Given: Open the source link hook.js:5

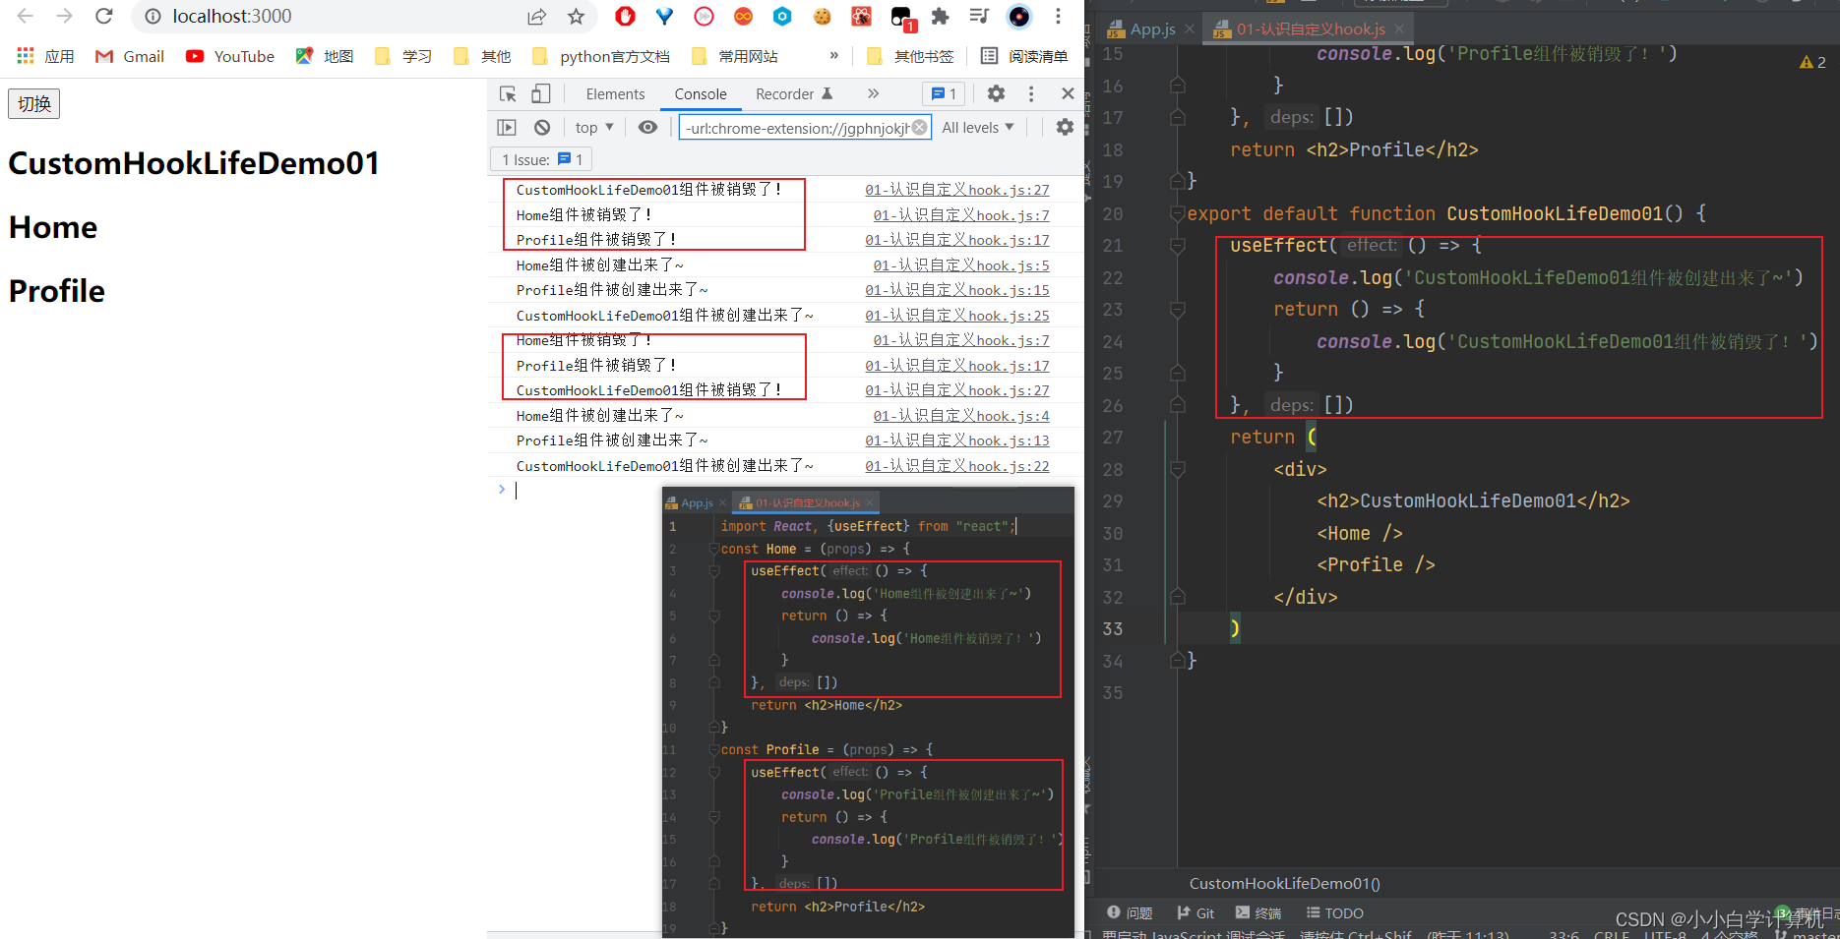Looking at the screenshot, I should [961, 264].
